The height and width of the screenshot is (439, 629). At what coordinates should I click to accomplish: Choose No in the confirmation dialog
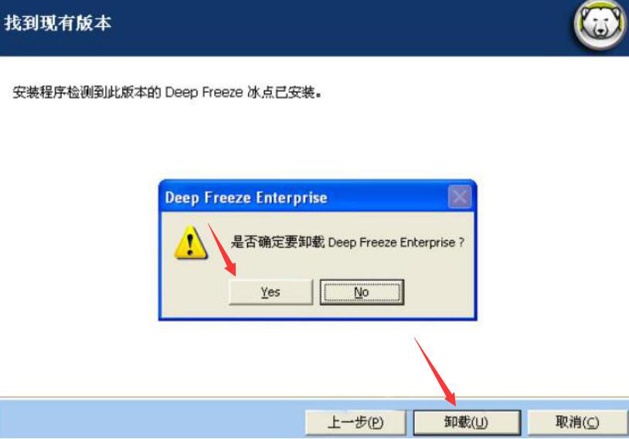coord(362,291)
